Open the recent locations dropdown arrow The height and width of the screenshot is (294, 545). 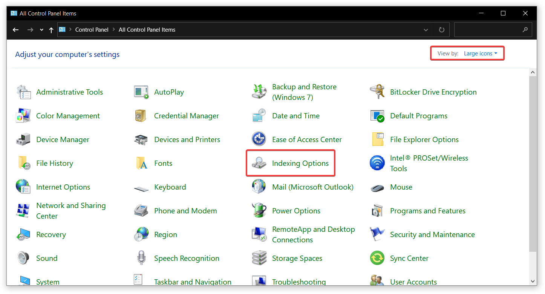coord(41,30)
